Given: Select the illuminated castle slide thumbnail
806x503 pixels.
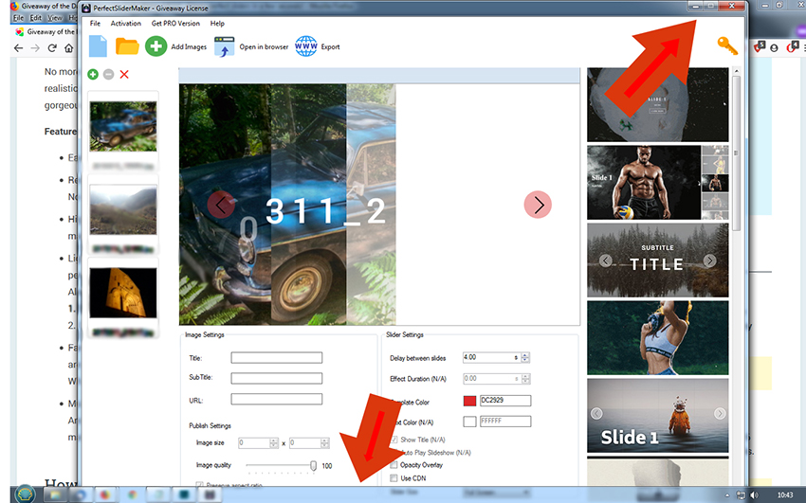Looking at the screenshot, I should point(123,293).
